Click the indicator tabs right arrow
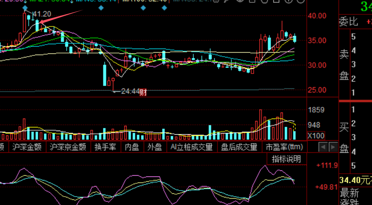372x205 pixels. tap(333, 147)
